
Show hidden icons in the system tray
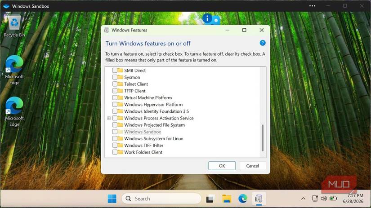coord(303,199)
